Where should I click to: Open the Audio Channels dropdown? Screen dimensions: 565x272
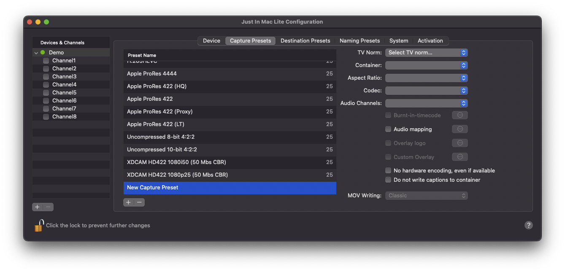(426, 103)
